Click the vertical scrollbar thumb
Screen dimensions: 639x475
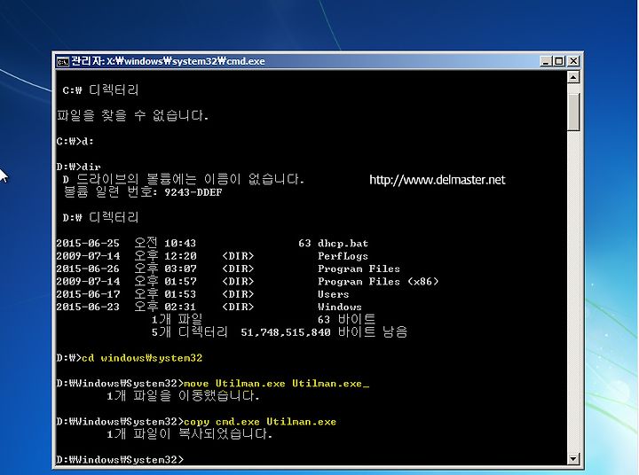point(573,113)
